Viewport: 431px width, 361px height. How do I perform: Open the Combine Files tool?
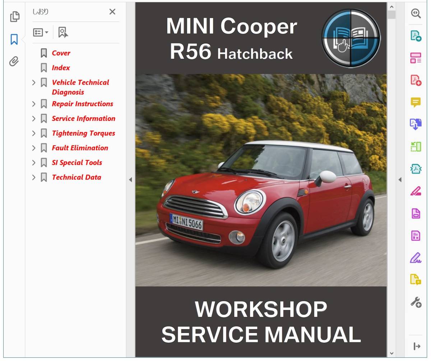tap(416, 124)
